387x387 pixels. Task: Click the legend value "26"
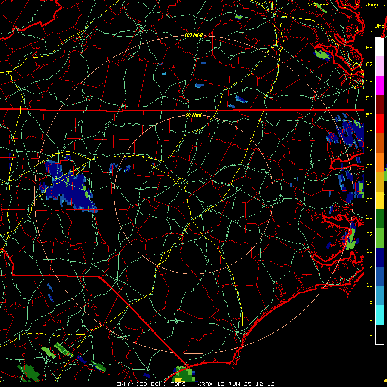coord(369,217)
